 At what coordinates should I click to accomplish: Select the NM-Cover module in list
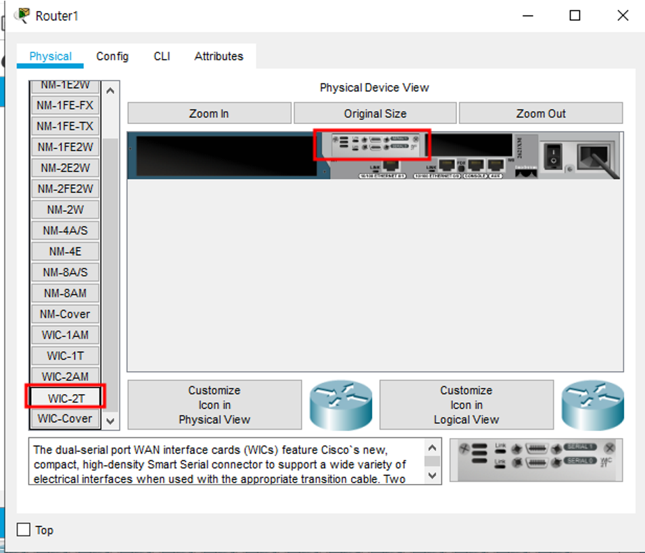pos(65,314)
